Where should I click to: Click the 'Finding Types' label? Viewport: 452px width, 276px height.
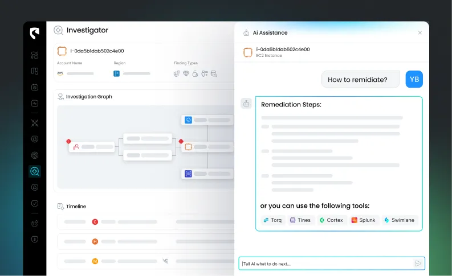(186, 63)
